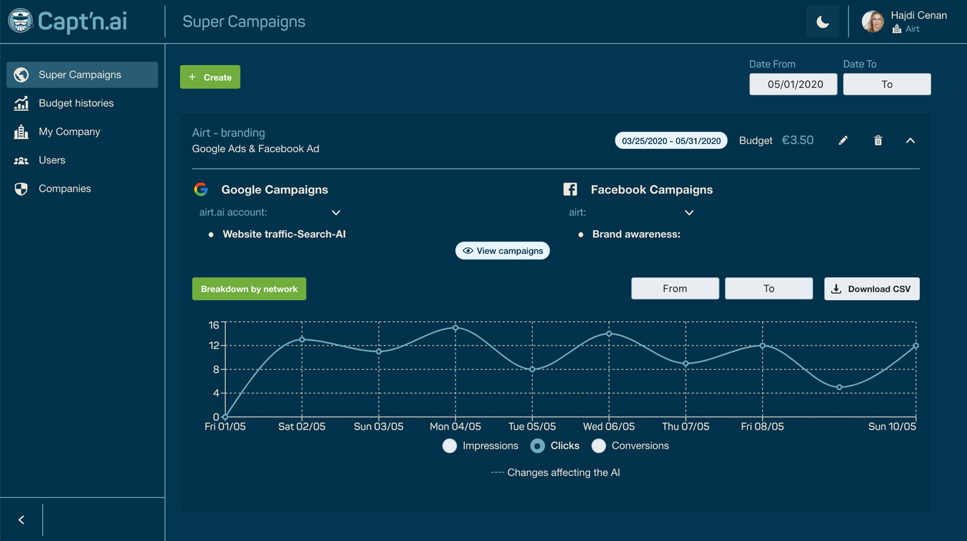The height and width of the screenshot is (541, 967).
Task: Click the Super Campaigns globe icon
Action: pyautogui.click(x=21, y=75)
